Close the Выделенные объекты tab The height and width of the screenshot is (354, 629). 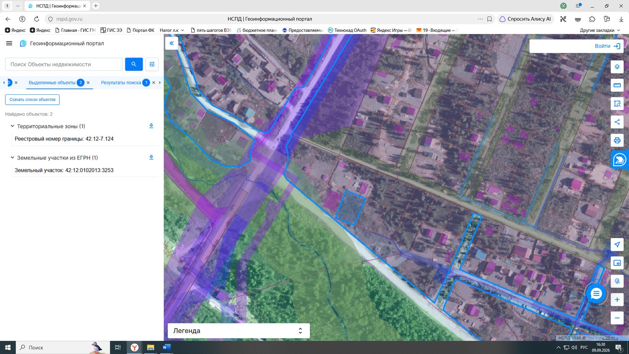pyautogui.click(x=88, y=83)
